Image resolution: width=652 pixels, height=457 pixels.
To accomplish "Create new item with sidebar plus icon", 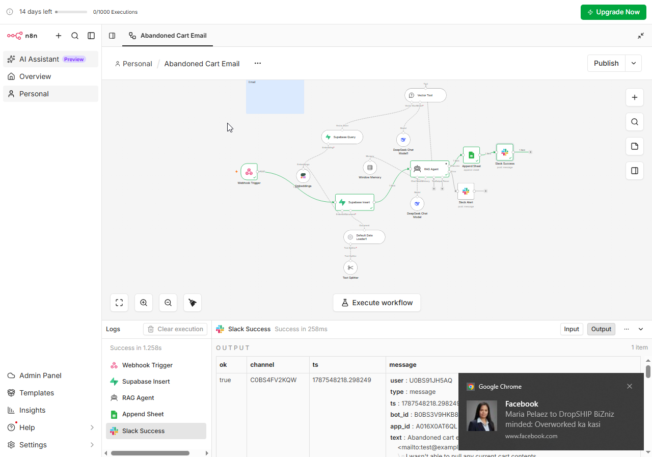I will coord(59,36).
